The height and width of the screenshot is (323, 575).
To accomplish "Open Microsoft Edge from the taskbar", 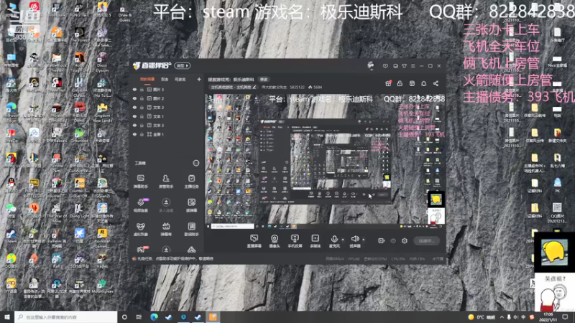I will (x=154, y=317).
